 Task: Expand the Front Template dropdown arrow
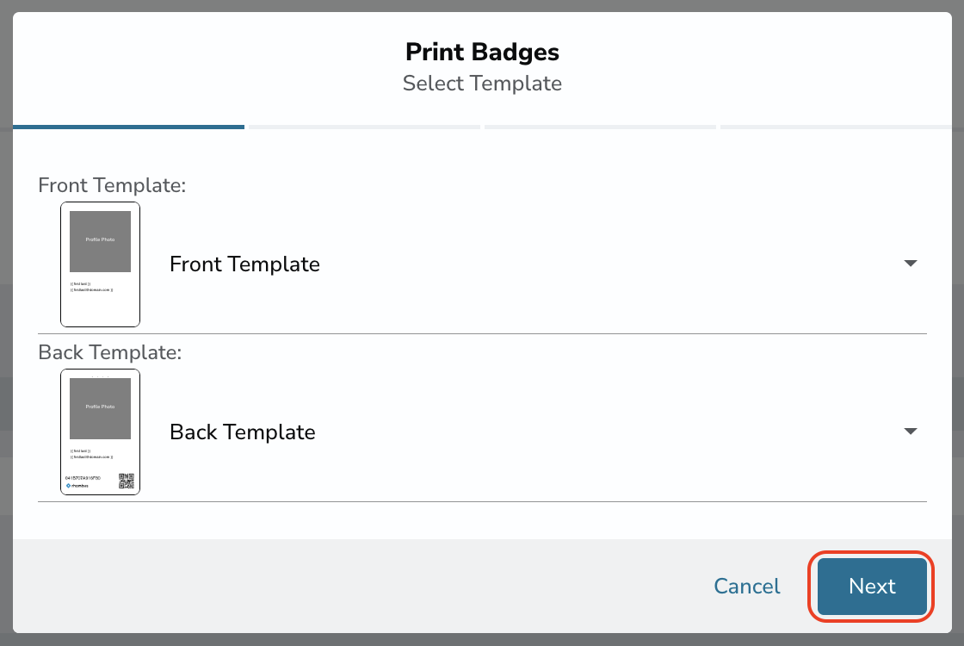click(x=911, y=264)
